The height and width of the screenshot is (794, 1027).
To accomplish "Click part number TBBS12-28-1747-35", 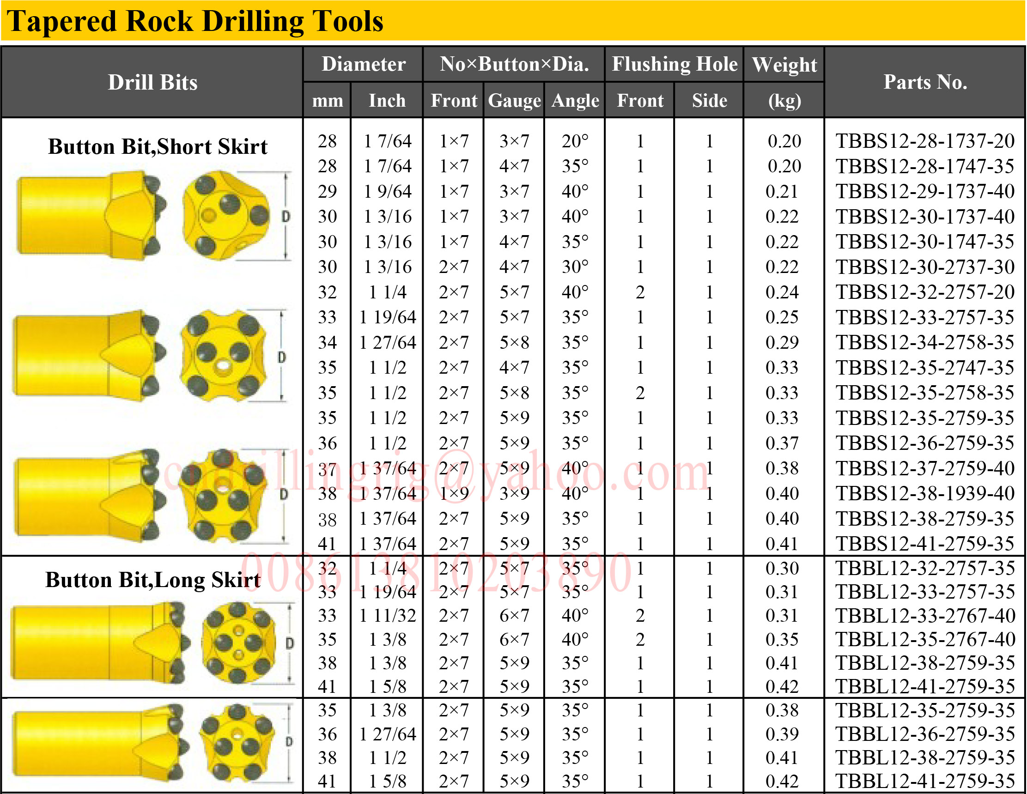I will 924,166.
